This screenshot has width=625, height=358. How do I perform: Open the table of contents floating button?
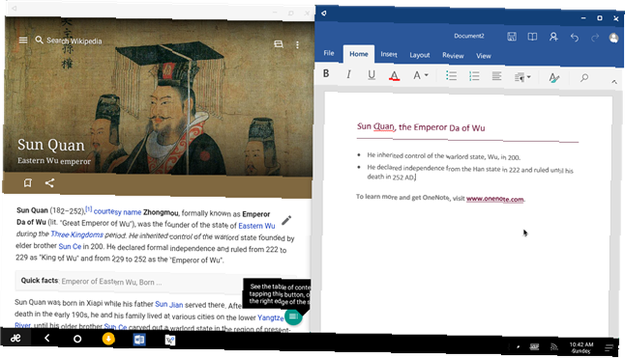[293, 316]
